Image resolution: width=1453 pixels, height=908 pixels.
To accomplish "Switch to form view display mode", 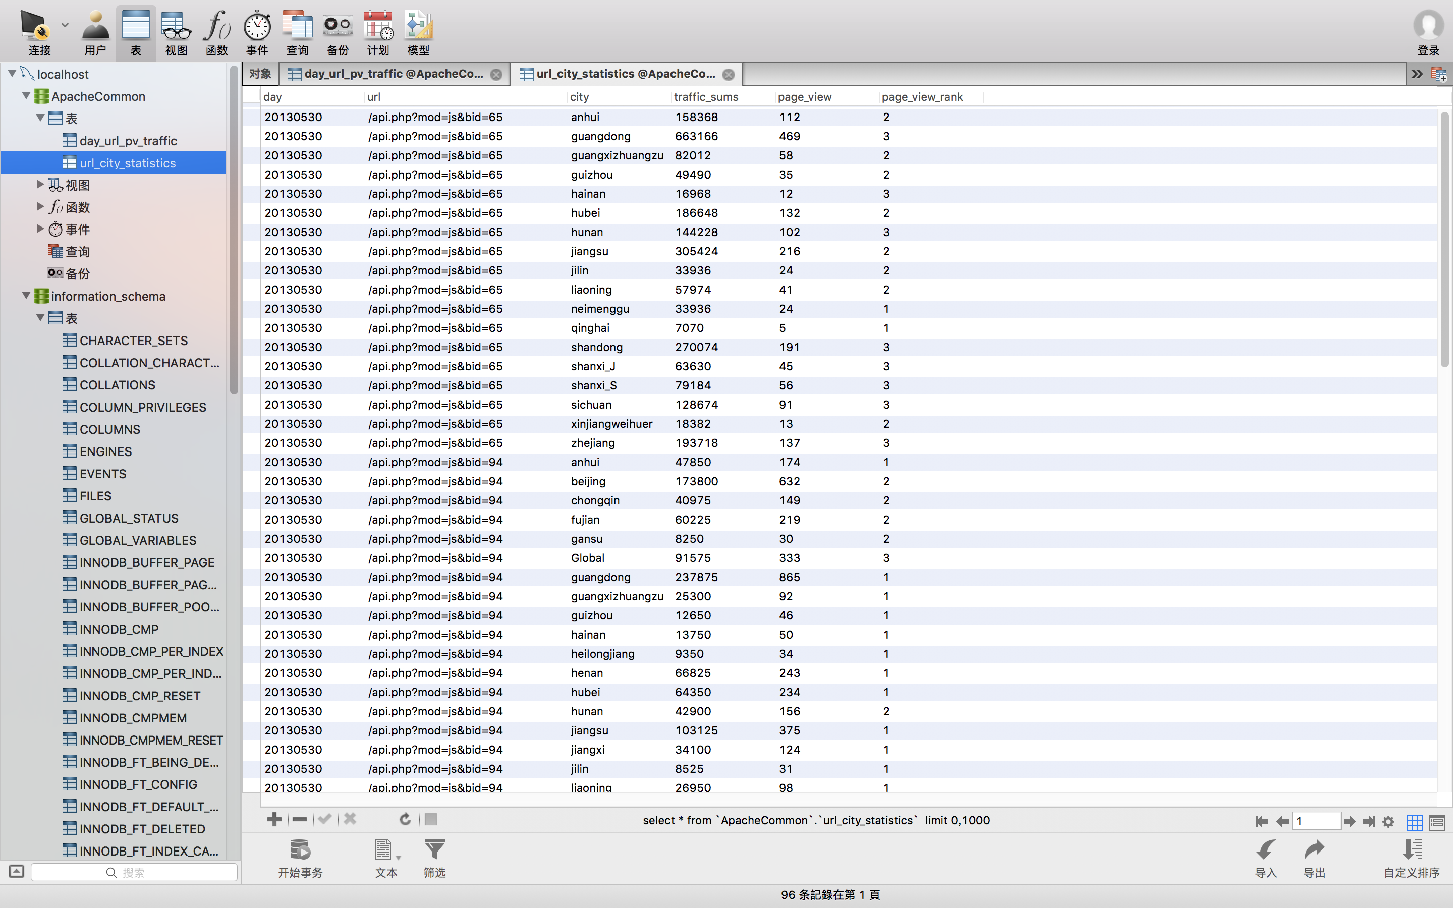I will tap(1437, 822).
